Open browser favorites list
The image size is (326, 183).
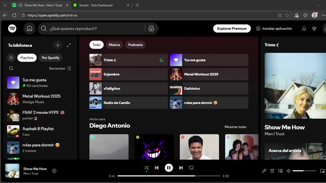[305, 15]
